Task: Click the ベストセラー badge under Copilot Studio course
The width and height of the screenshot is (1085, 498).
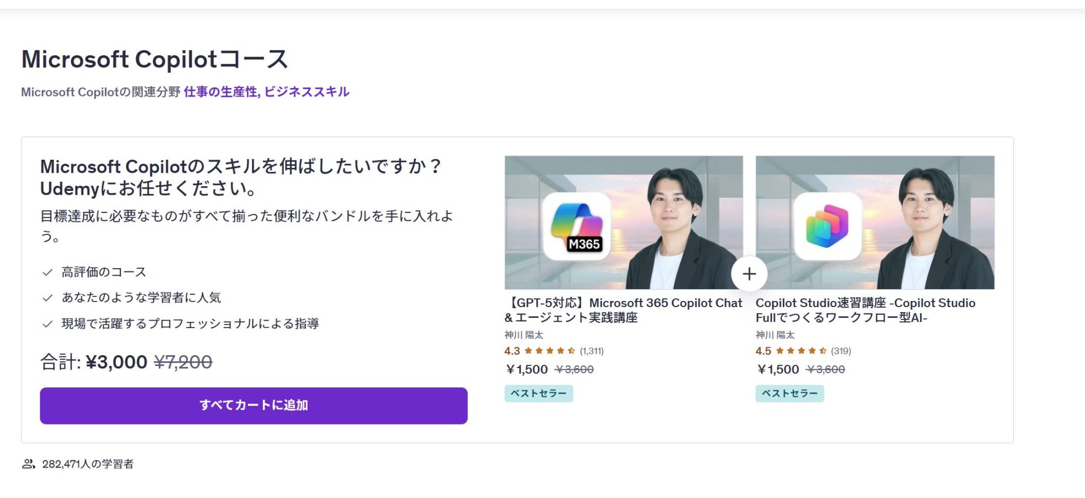Action: (789, 394)
